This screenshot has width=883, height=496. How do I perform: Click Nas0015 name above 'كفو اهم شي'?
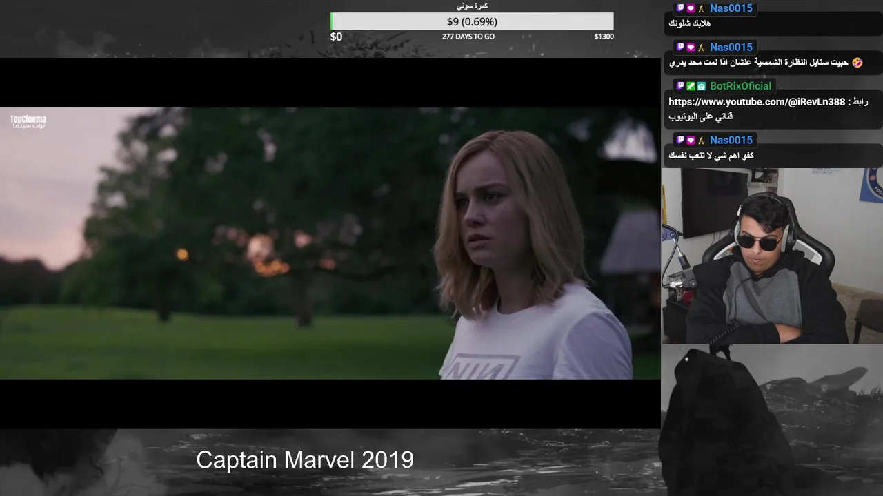[x=731, y=140]
